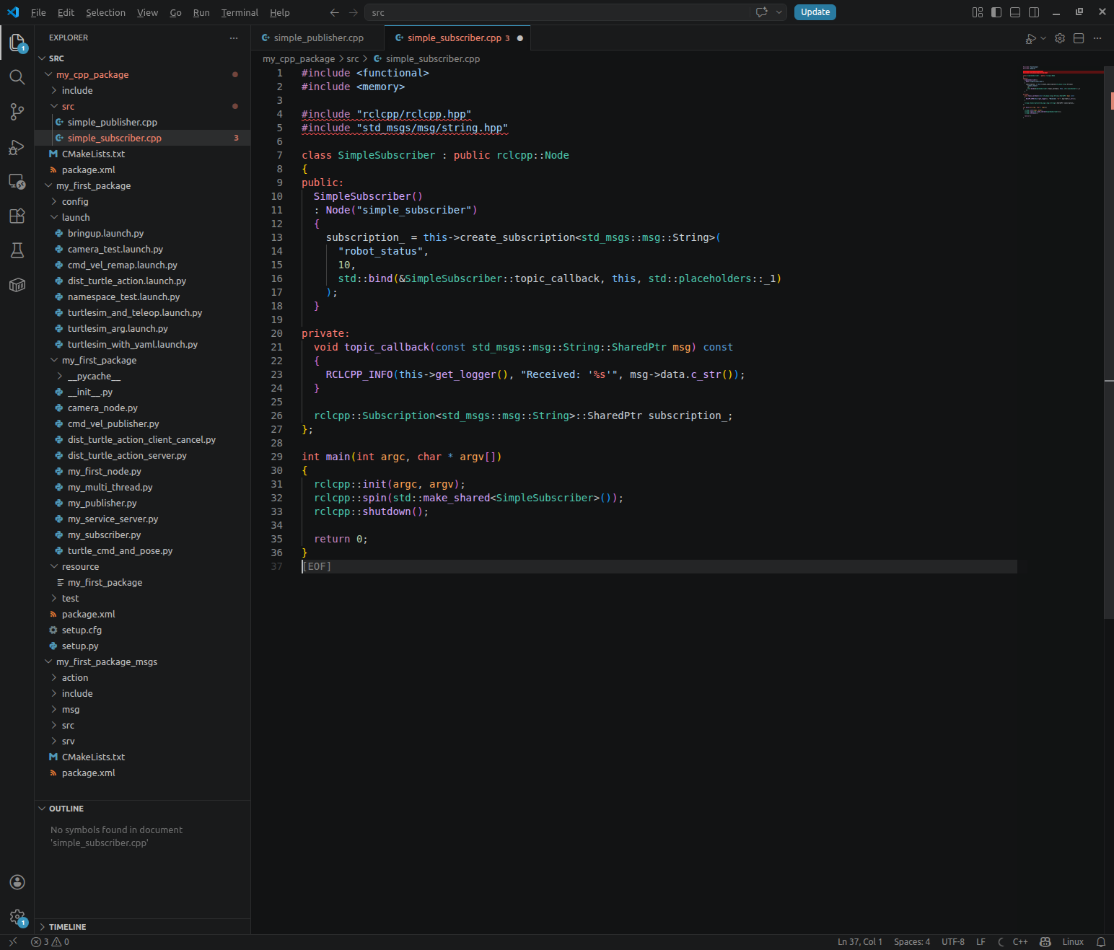Switch to simple_publisher.cpp tab
This screenshot has height=950, width=1114.
pyautogui.click(x=318, y=38)
